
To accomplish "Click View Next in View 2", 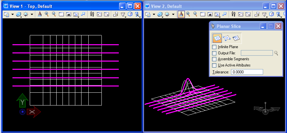I will [248, 14].
